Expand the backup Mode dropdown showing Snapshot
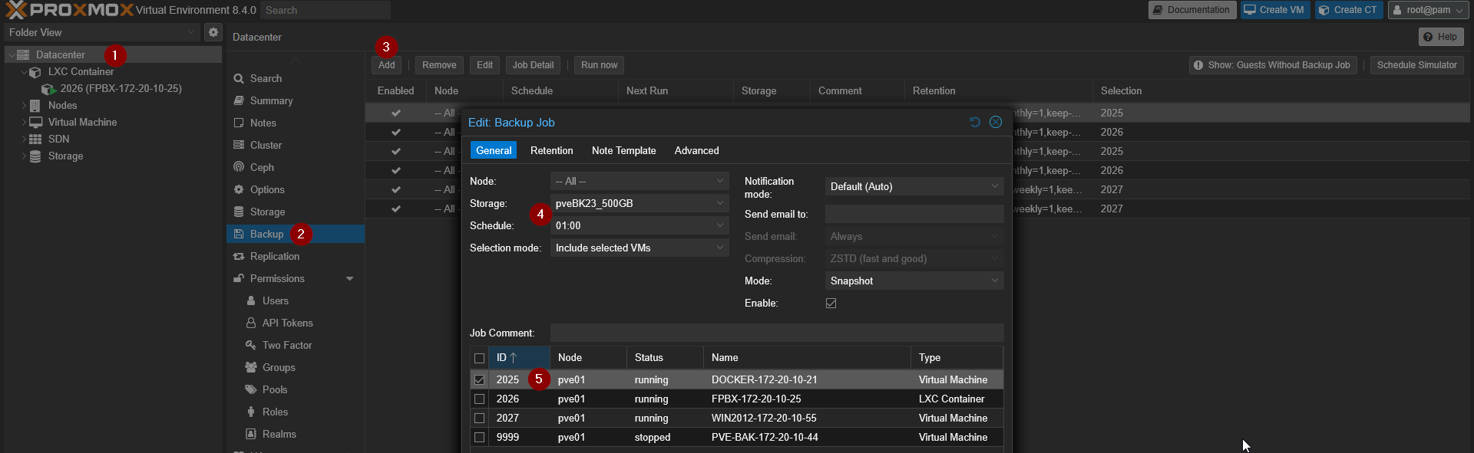 click(914, 281)
